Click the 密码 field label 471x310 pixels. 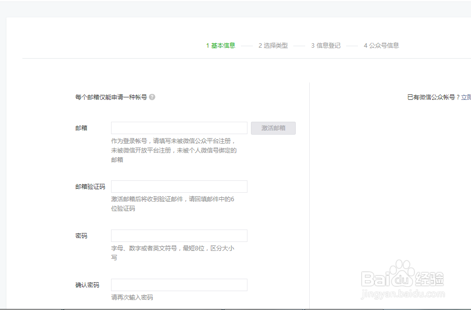81,236
